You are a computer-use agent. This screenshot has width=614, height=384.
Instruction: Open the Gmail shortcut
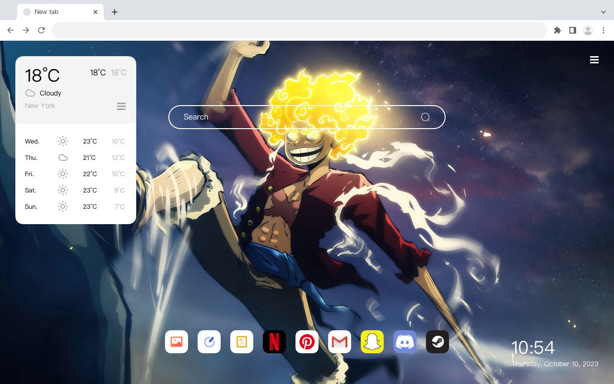[x=340, y=342]
